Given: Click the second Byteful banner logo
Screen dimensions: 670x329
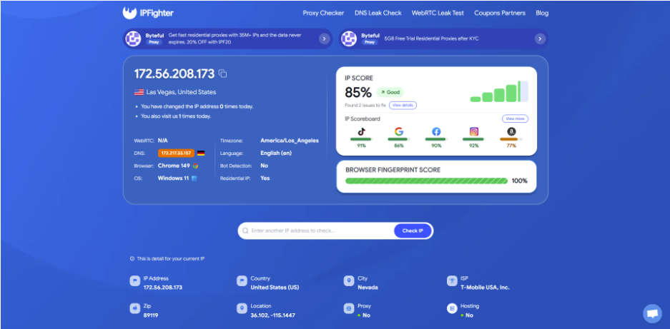Looking at the screenshot, I should (x=349, y=39).
